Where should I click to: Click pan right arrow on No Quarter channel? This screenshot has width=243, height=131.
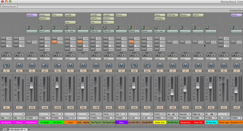tap(11, 71)
